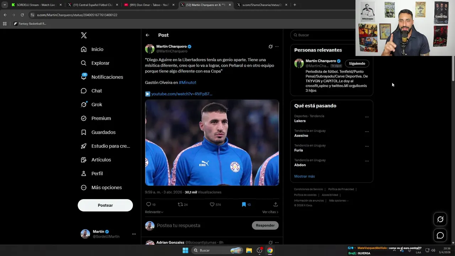455x256 pixels.
Task: Expand Relevante reply sorting dropdown
Action: point(154,212)
